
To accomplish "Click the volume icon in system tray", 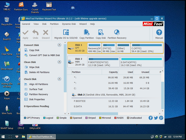I will [170, 137].
